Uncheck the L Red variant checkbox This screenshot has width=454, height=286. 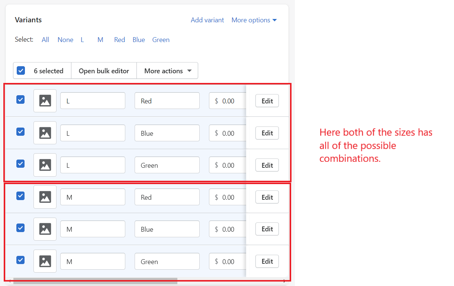tap(20, 100)
